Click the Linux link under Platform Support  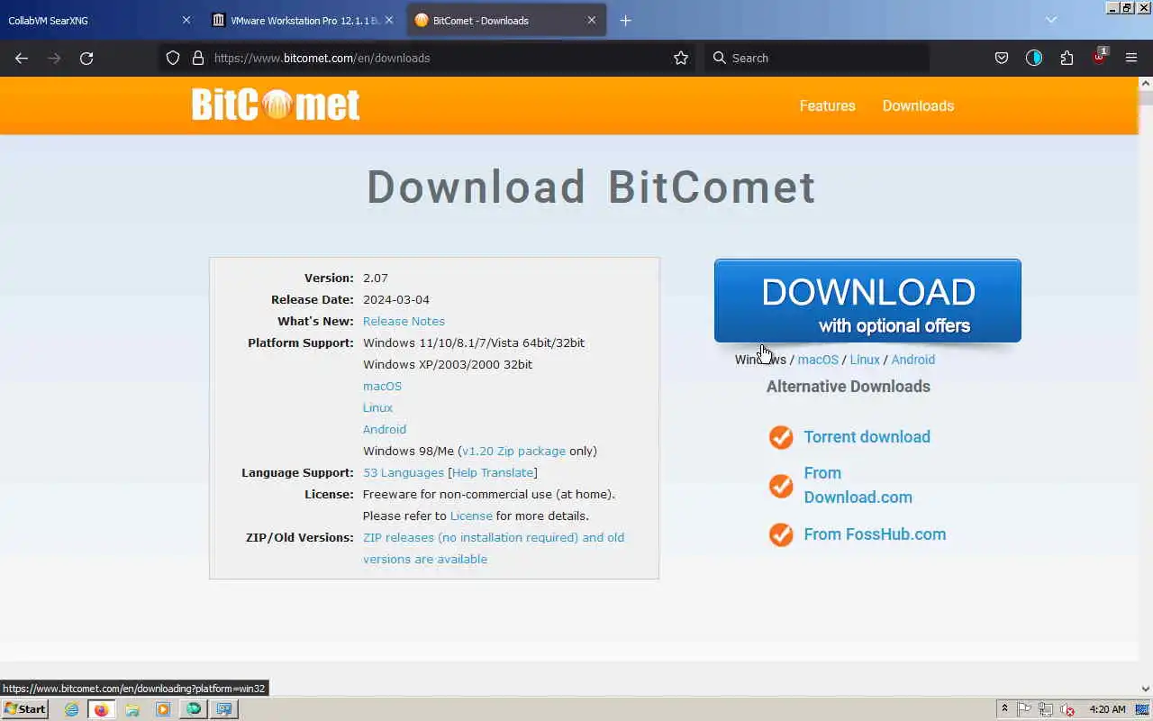(377, 407)
